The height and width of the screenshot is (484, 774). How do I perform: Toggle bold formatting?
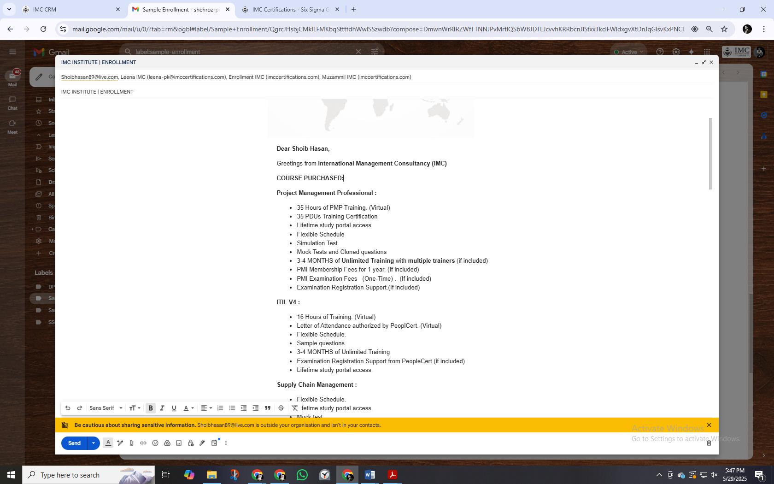pyautogui.click(x=150, y=408)
